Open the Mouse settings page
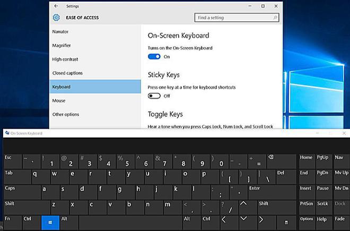The image size is (350, 231). (95, 100)
